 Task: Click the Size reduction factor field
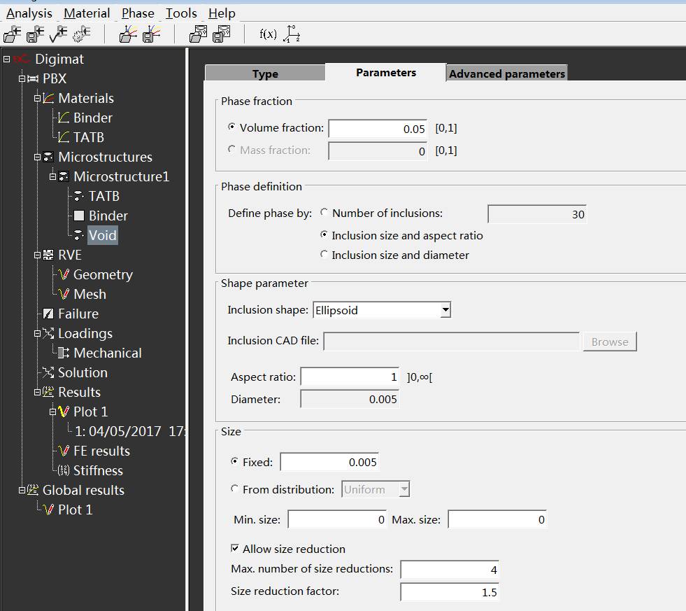click(450, 592)
